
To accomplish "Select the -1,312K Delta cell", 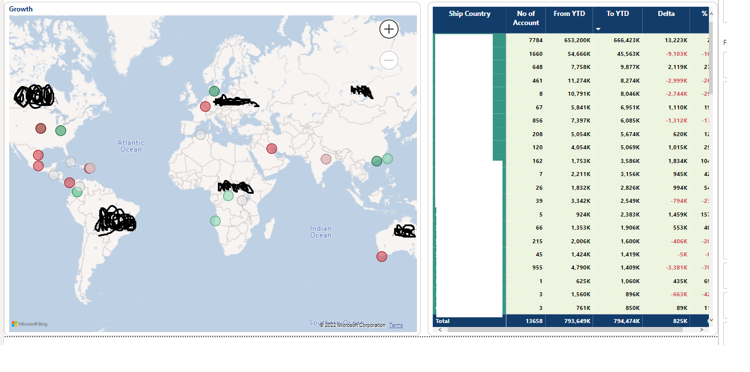I will pos(666,121).
